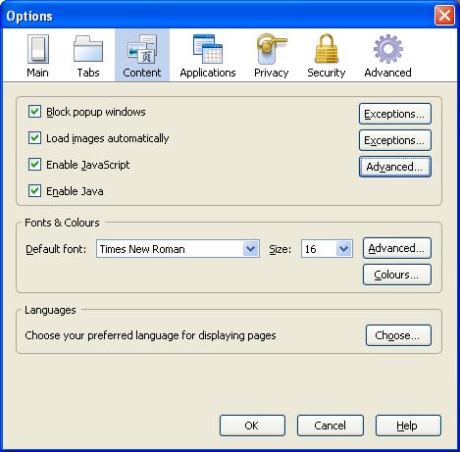
Task: Disable the Enable JavaScript checkbox
Action: tap(34, 165)
